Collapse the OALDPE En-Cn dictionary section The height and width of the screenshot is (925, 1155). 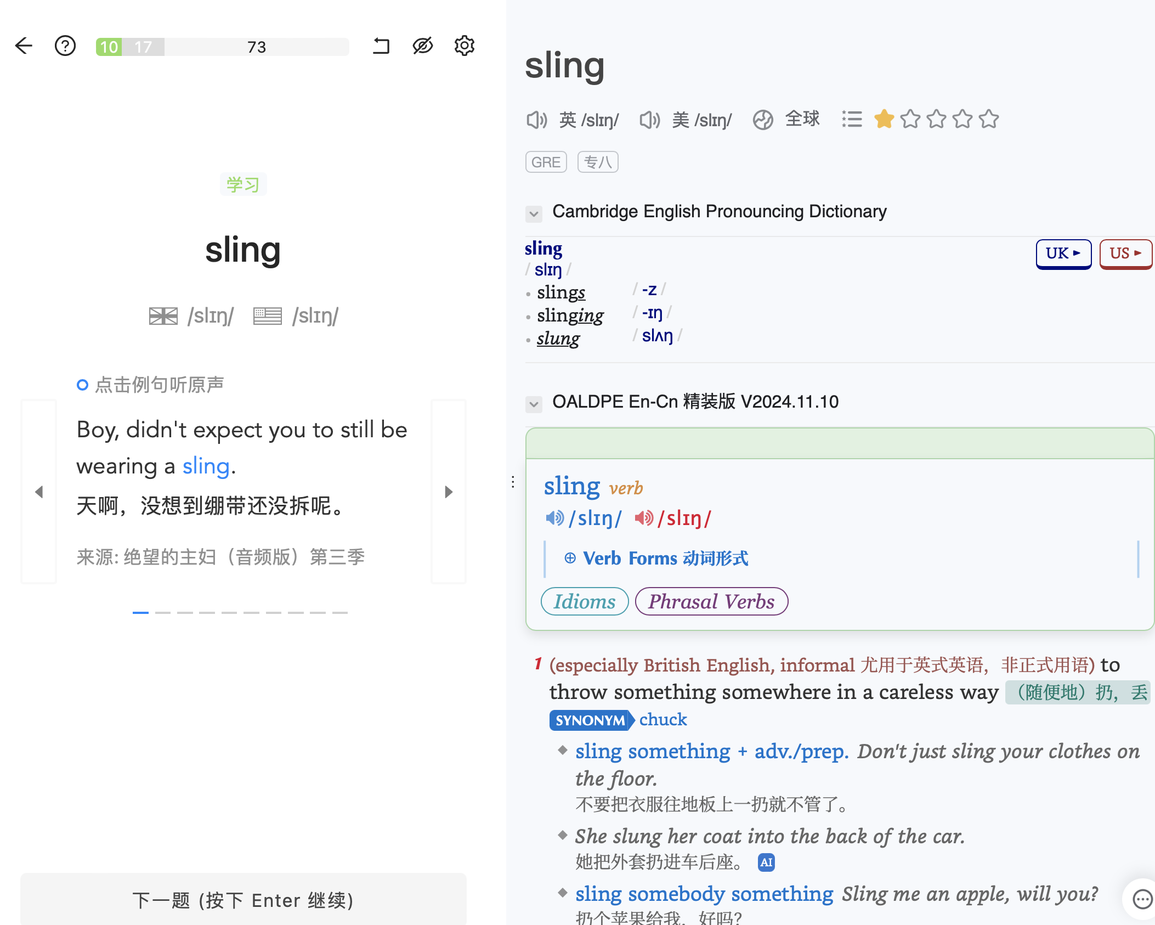click(534, 404)
